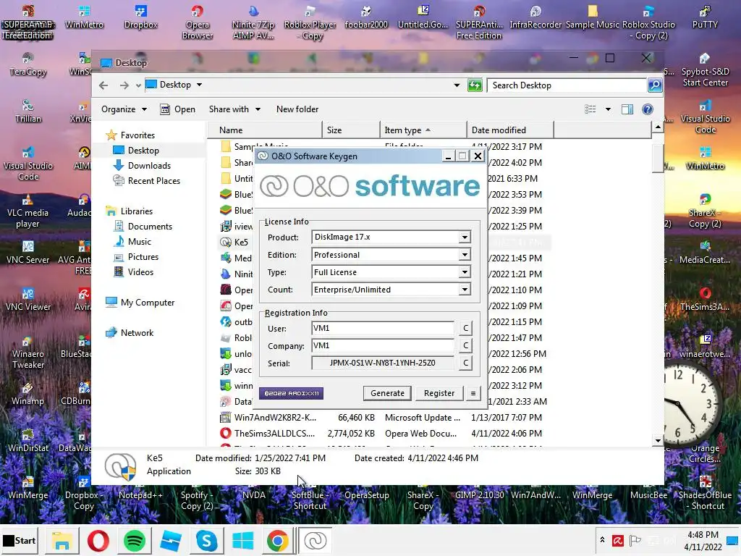Sort by the Date modified column header
This screenshot has width=741, height=556.
pyautogui.click(x=510, y=130)
